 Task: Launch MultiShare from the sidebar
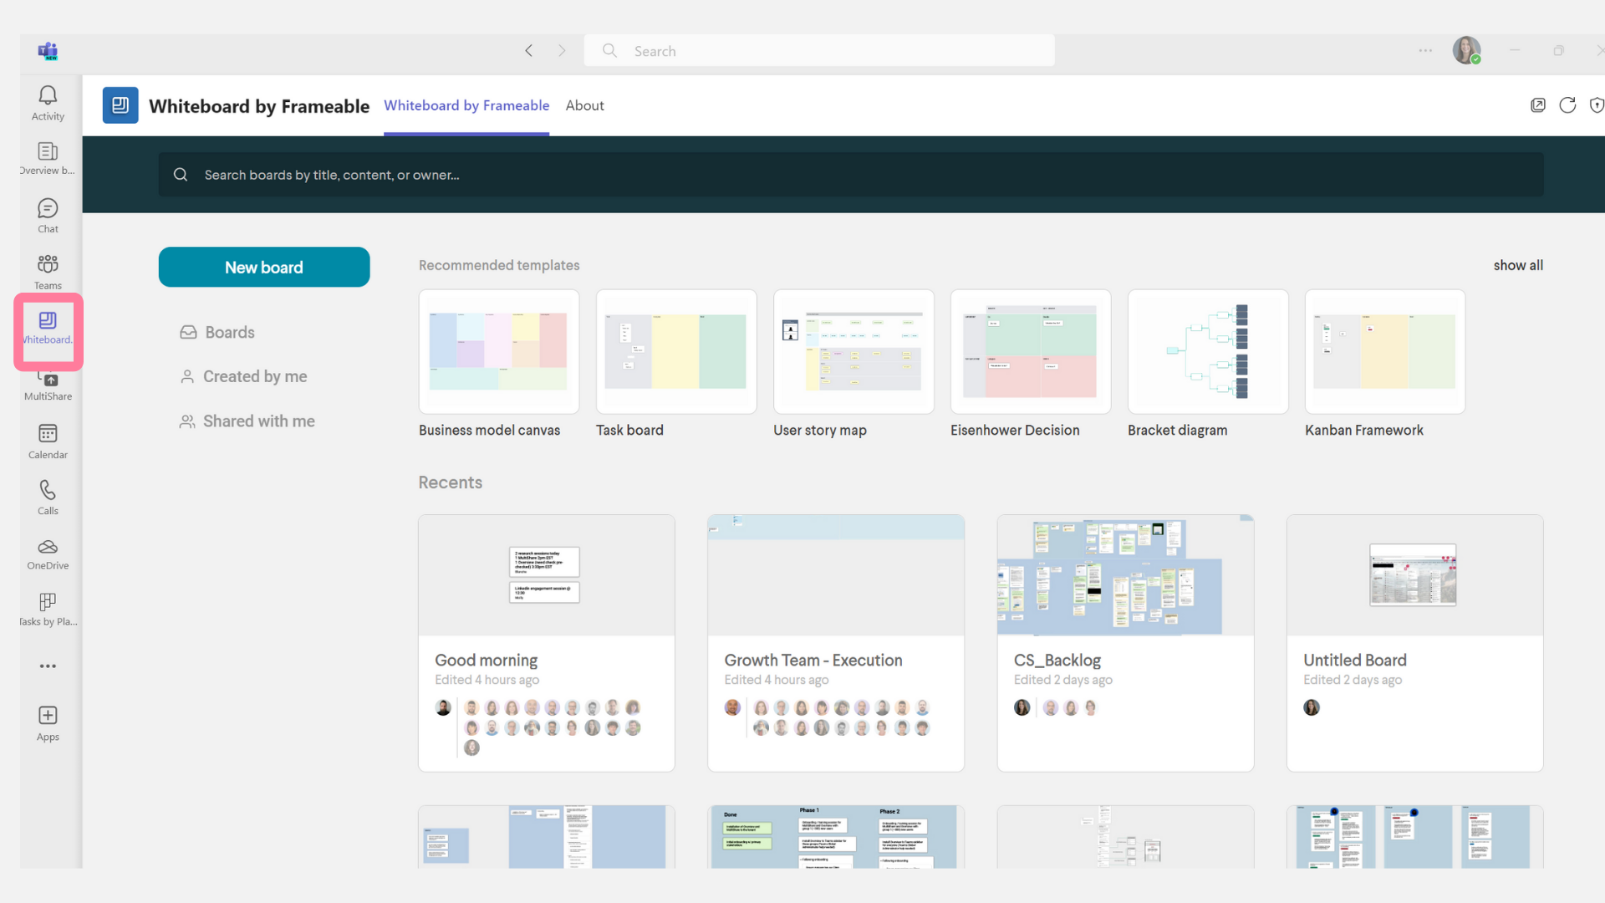[x=47, y=383]
